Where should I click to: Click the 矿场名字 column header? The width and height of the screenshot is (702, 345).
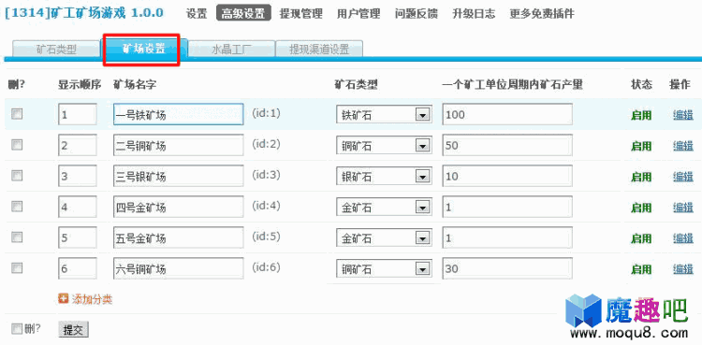click(135, 84)
